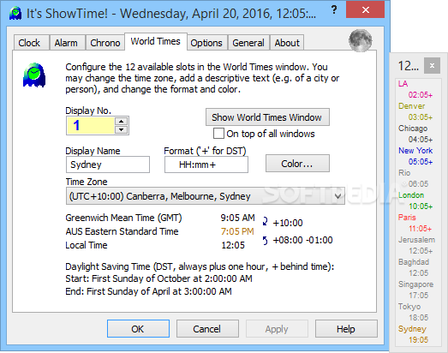Click Paris in the World Times window
448x353 pixels.
(x=407, y=218)
